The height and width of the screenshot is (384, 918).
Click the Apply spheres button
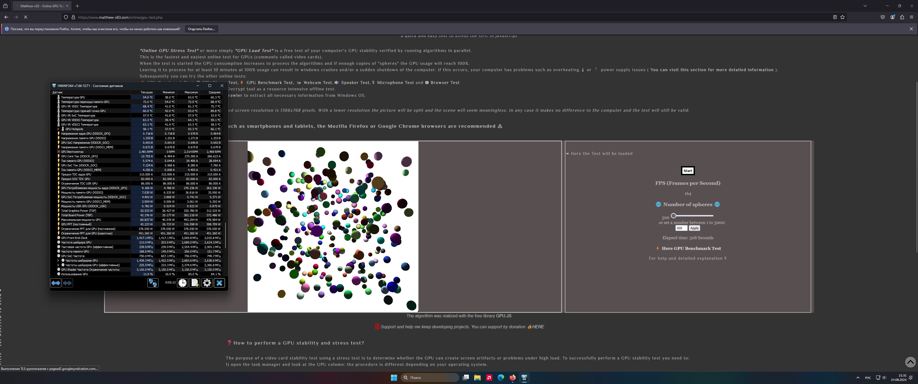click(x=694, y=228)
